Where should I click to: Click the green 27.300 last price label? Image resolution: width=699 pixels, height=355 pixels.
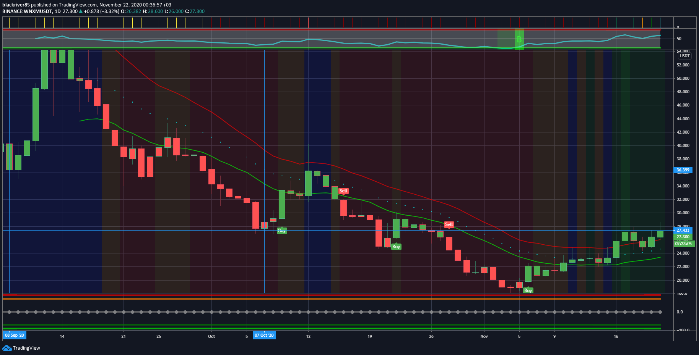(x=683, y=237)
